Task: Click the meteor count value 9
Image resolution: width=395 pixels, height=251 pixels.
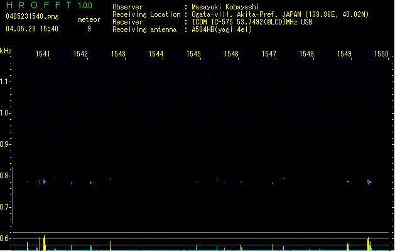Action: (x=89, y=29)
